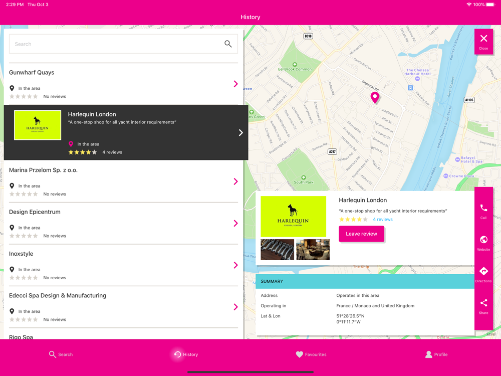Select the Design Epicentrum title

click(x=35, y=212)
